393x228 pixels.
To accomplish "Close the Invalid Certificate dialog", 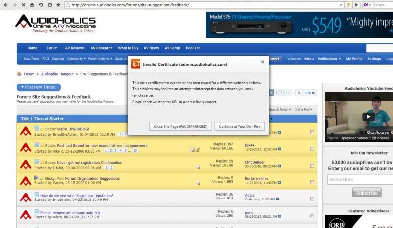I will tap(262, 62).
